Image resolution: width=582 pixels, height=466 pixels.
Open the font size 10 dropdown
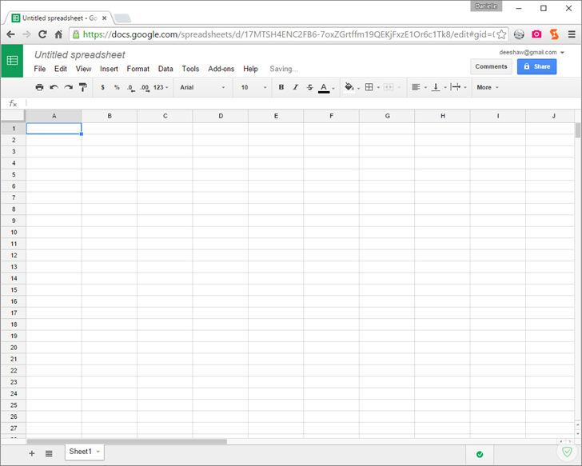(x=253, y=87)
